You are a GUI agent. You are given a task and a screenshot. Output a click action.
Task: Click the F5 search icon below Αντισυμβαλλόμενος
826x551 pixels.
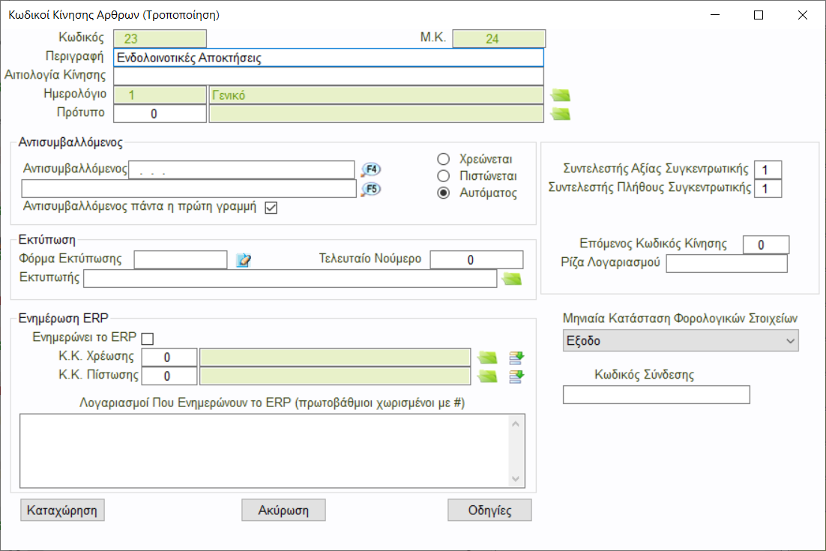pos(370,189)
